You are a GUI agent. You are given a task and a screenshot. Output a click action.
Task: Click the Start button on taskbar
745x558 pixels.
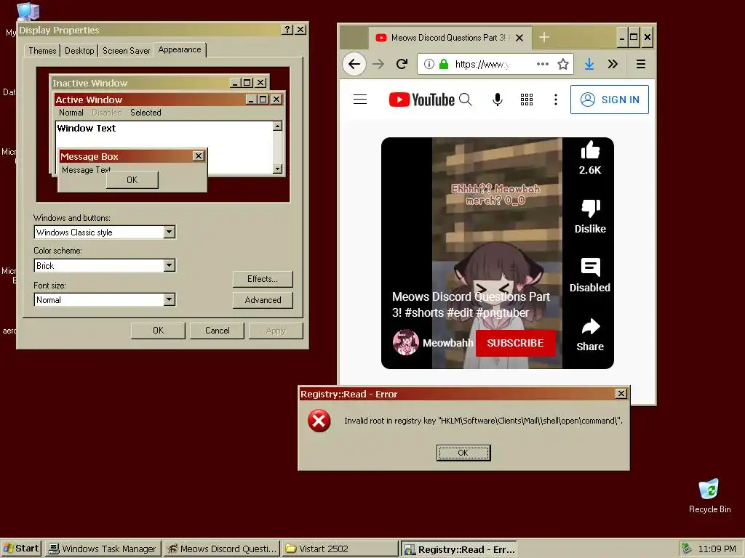(x=21, y=549)
